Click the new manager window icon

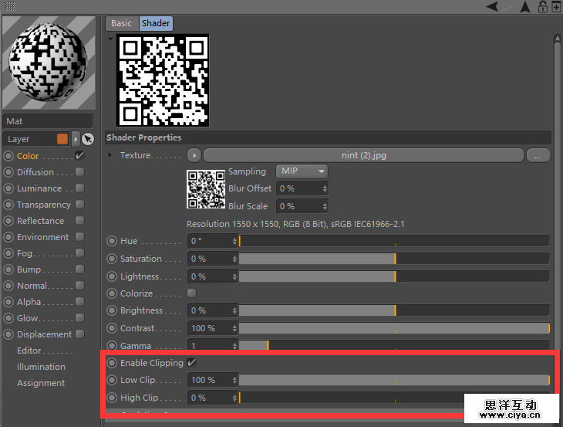[557, 7]
